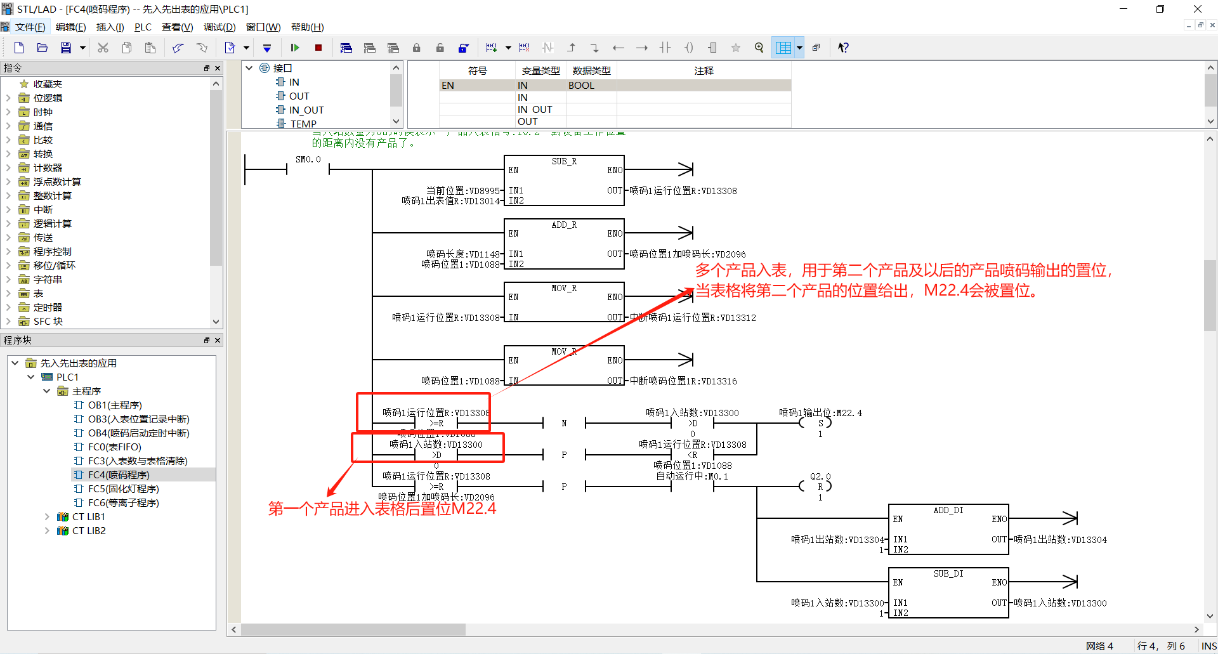Image resolution: width=1218 pixels, height=654 pixels.
Task: Paste from the clipboard
Action: pos(150,48)
